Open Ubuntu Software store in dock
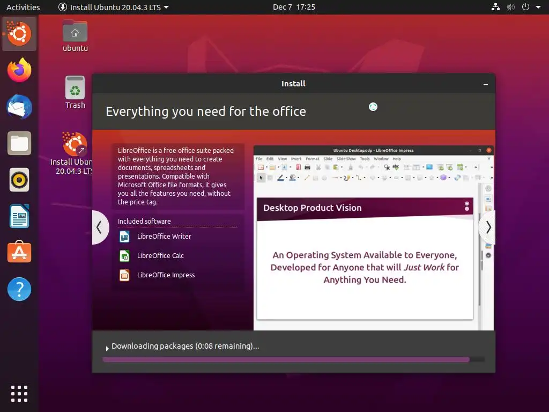 (19, 252)
